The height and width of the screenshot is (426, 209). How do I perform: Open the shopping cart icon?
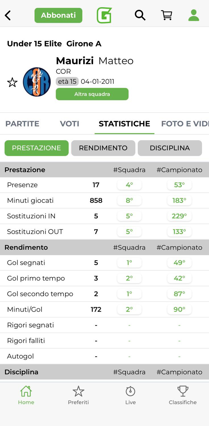[167, 15]
